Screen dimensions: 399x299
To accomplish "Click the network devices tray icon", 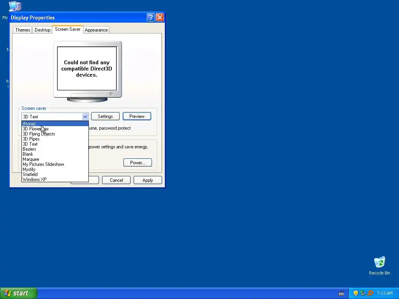I will (363, 293).
